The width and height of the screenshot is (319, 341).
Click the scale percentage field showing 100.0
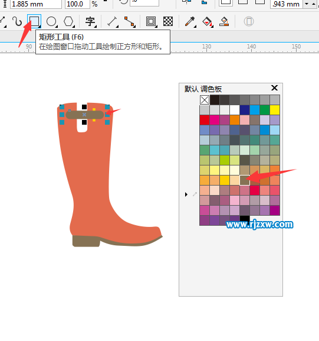point(77,4)
